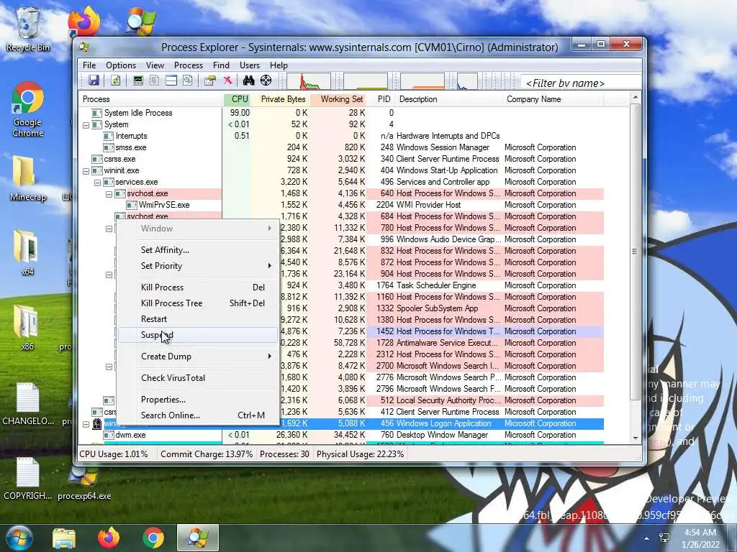This screenshot has height=552, width=737.
Task: Click the smss.exe process icon
Action: pyautogui.click(x=109, y=147)
